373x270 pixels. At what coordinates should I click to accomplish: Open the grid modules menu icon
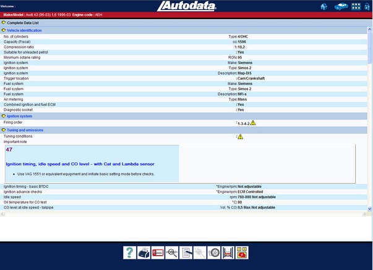coord(356,6)
